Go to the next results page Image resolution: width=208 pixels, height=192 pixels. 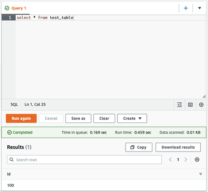(186, 160)
